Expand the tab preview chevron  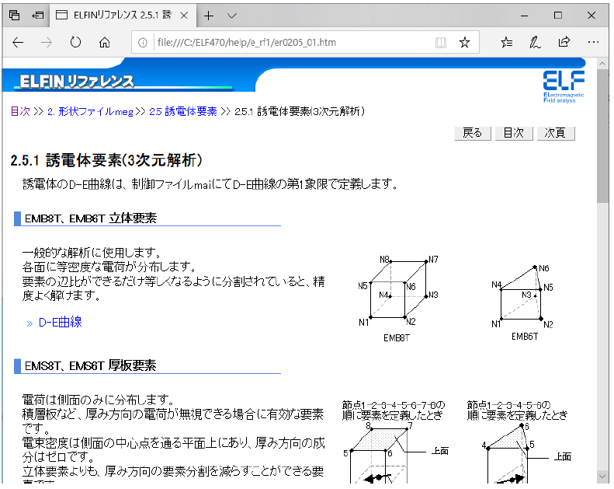pyautogui.click(x=232, y=16)
